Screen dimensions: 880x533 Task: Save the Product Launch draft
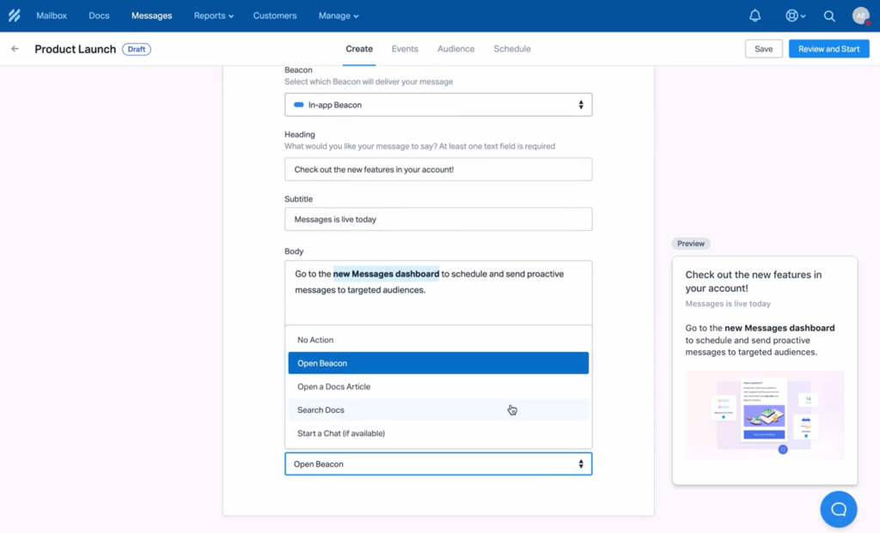click(x=763, y=49)
